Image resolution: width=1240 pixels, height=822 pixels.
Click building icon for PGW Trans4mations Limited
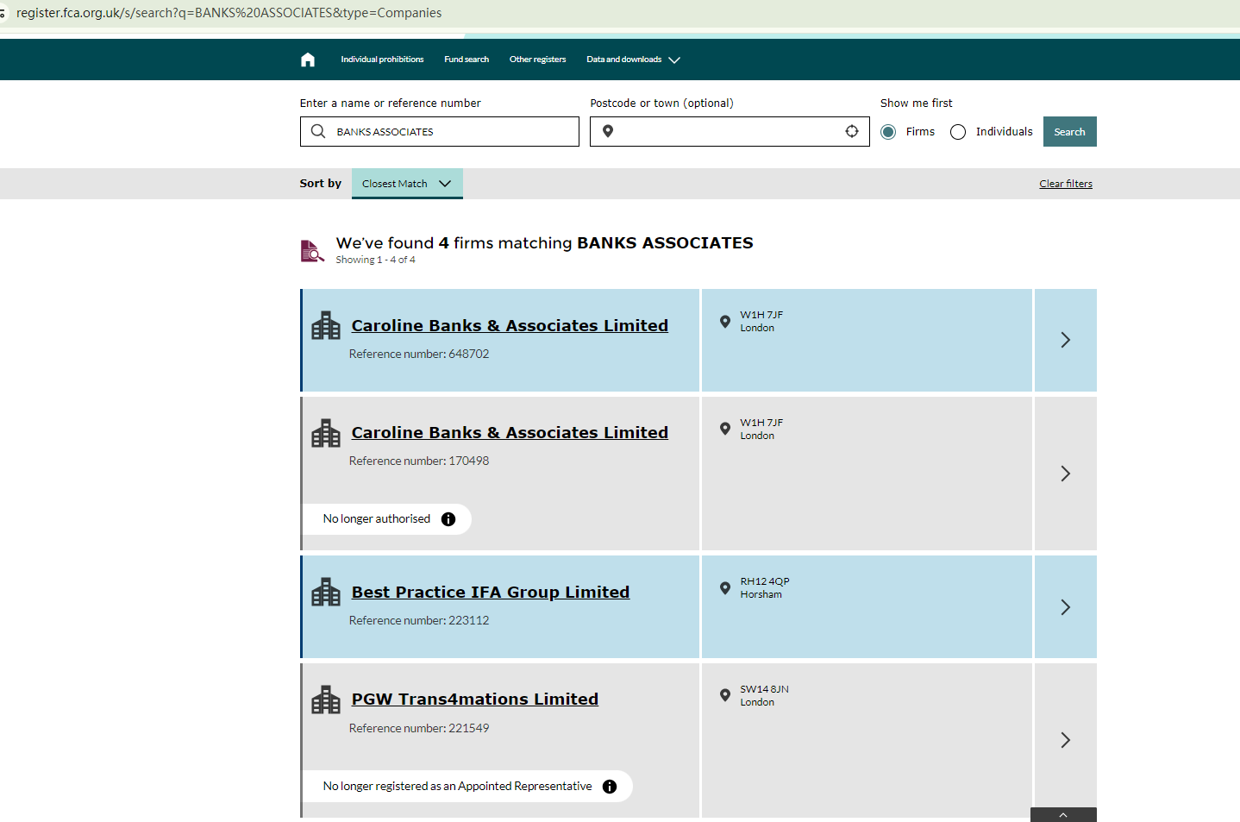tap(326, 700)
